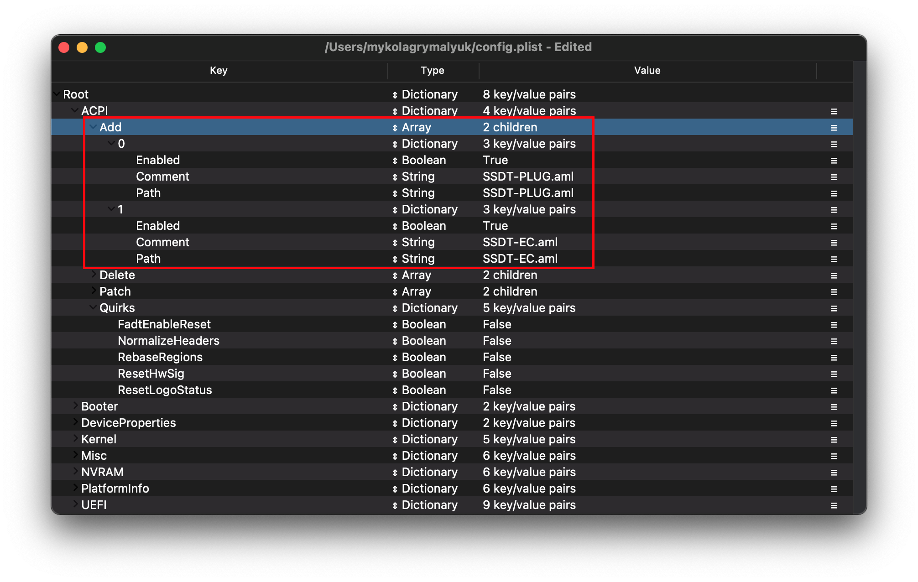Toggle NormalizeHeaders False value
The image size is (918, 582).
pos(497,341)
